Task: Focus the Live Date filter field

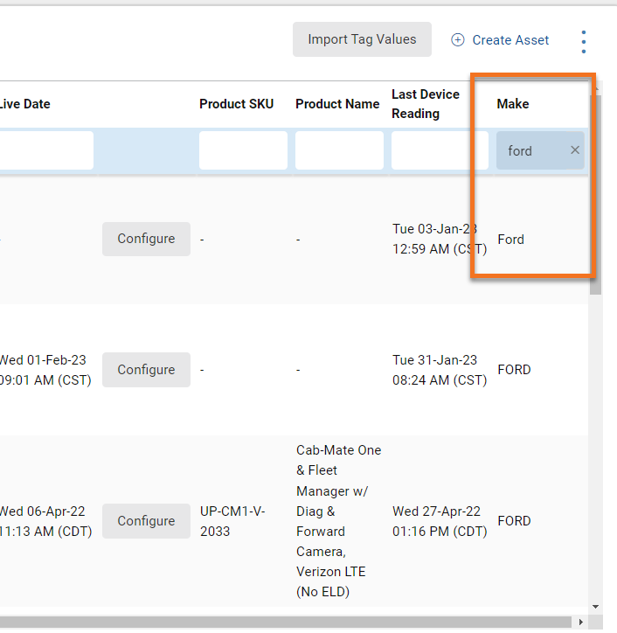Action: pyautogui.click(x=46, y=150)
